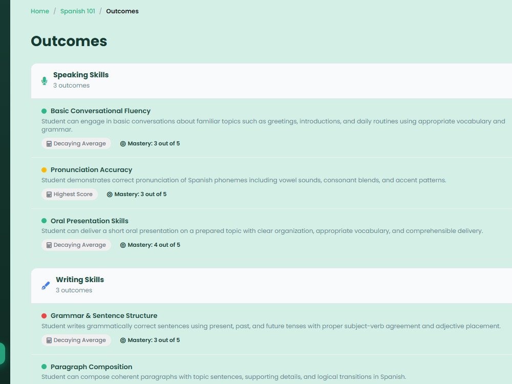Image resolution: width=512 pixels, height=384 pixels.
Task: Click calculator icon under Grammar & Sentence Structure
Action: point(49,340)
